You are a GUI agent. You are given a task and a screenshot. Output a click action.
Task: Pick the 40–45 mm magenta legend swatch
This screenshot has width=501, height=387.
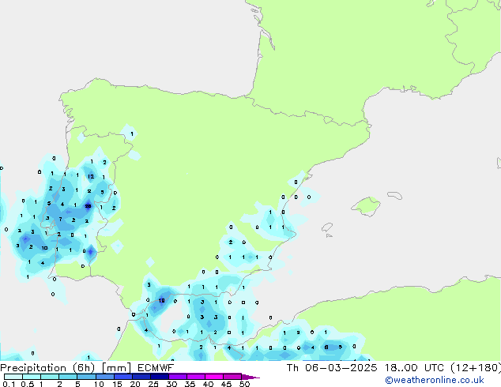point(214,377)
